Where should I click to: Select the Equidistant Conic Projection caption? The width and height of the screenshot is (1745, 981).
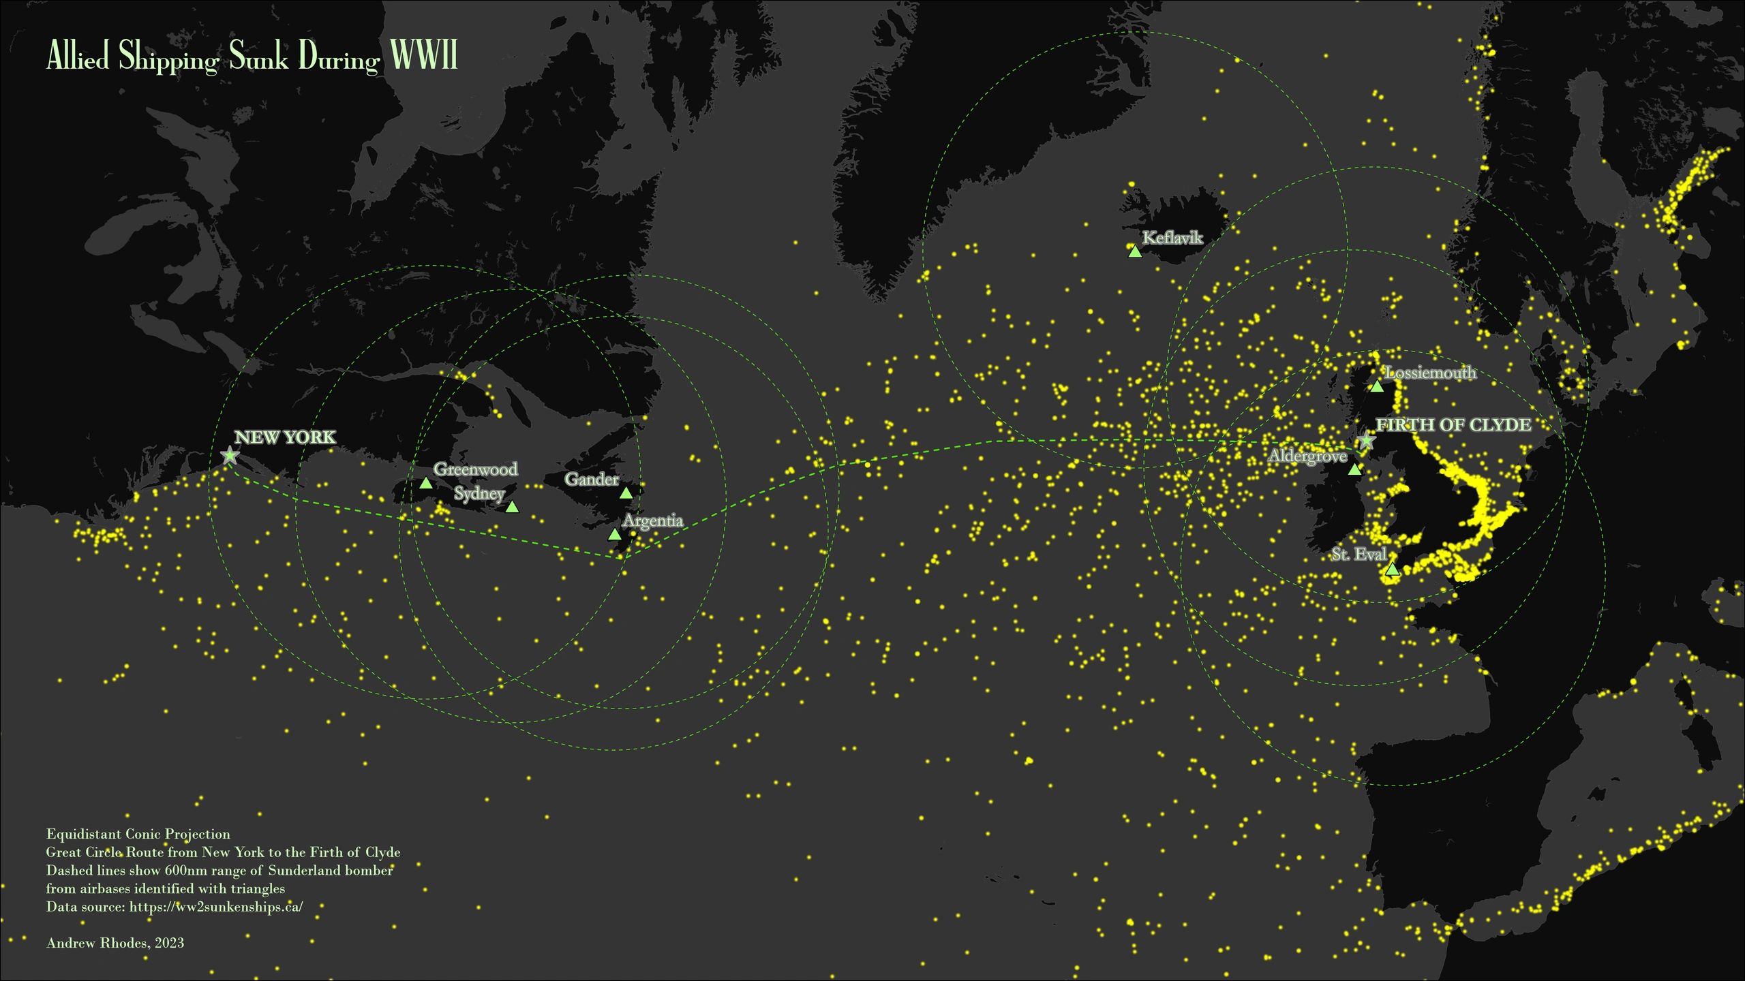139,834
